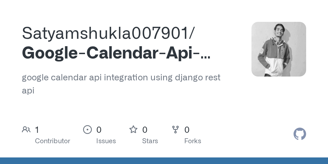Click the Forks label
This screenshot has height=164, width=328.
(193, 141)
